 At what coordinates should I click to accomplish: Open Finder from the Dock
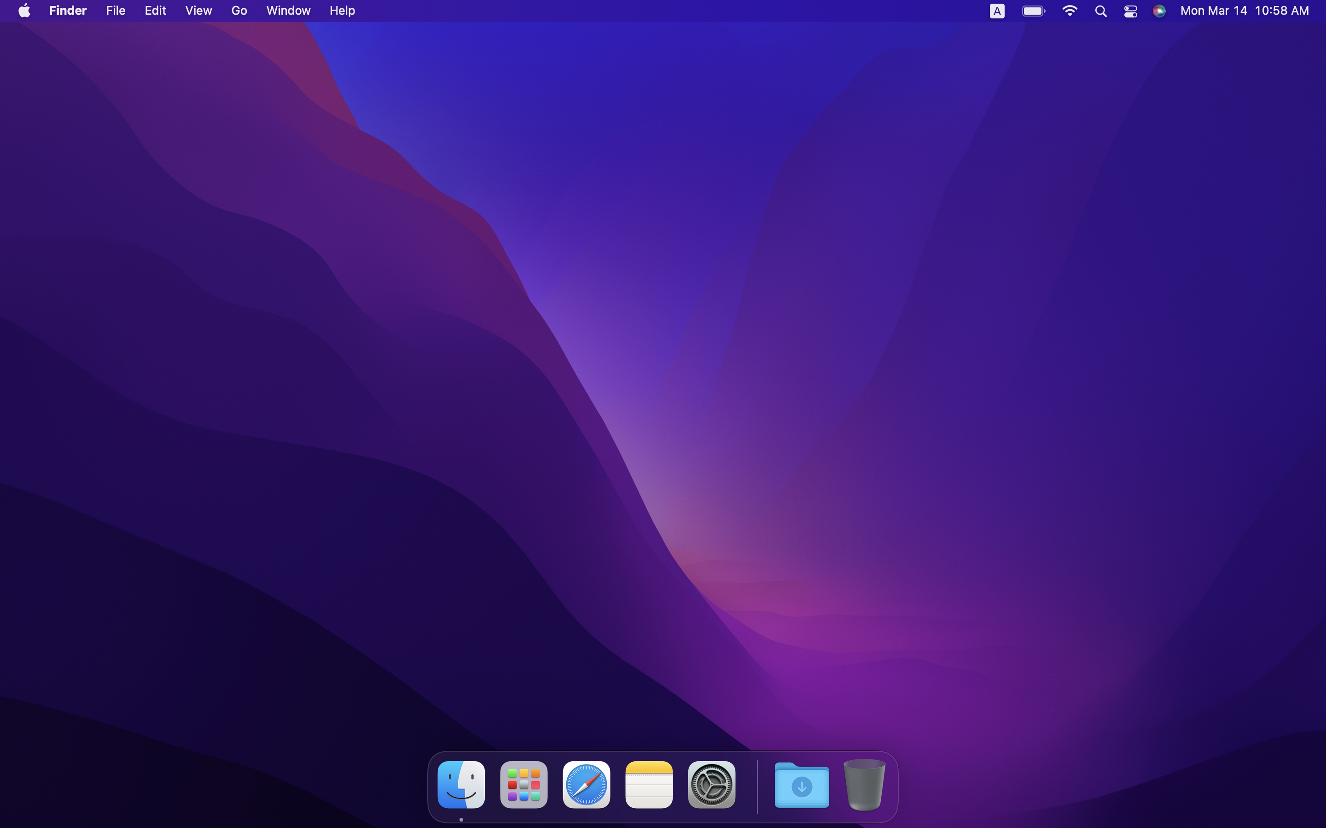(x=461, y=784)
